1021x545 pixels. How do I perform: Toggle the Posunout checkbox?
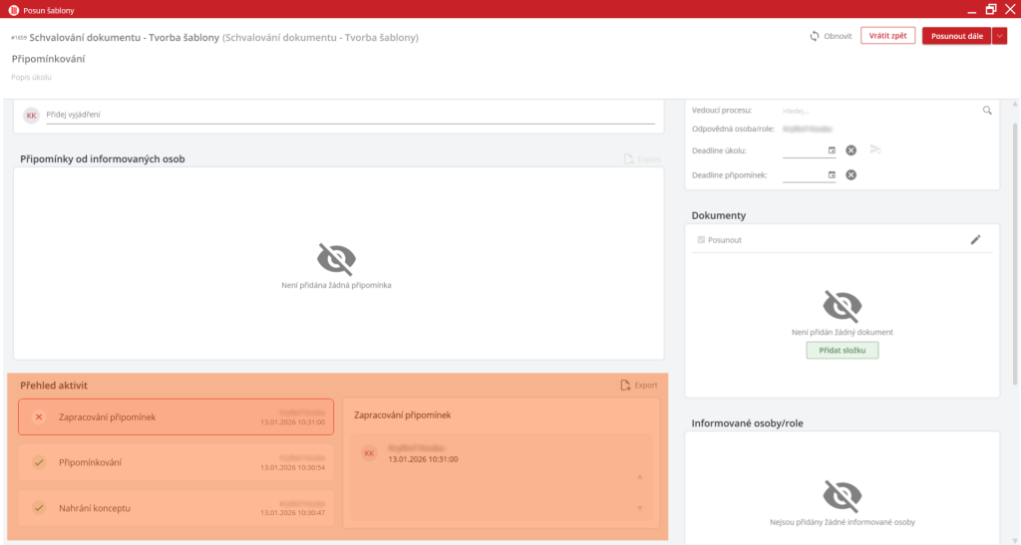pos(702,240)
